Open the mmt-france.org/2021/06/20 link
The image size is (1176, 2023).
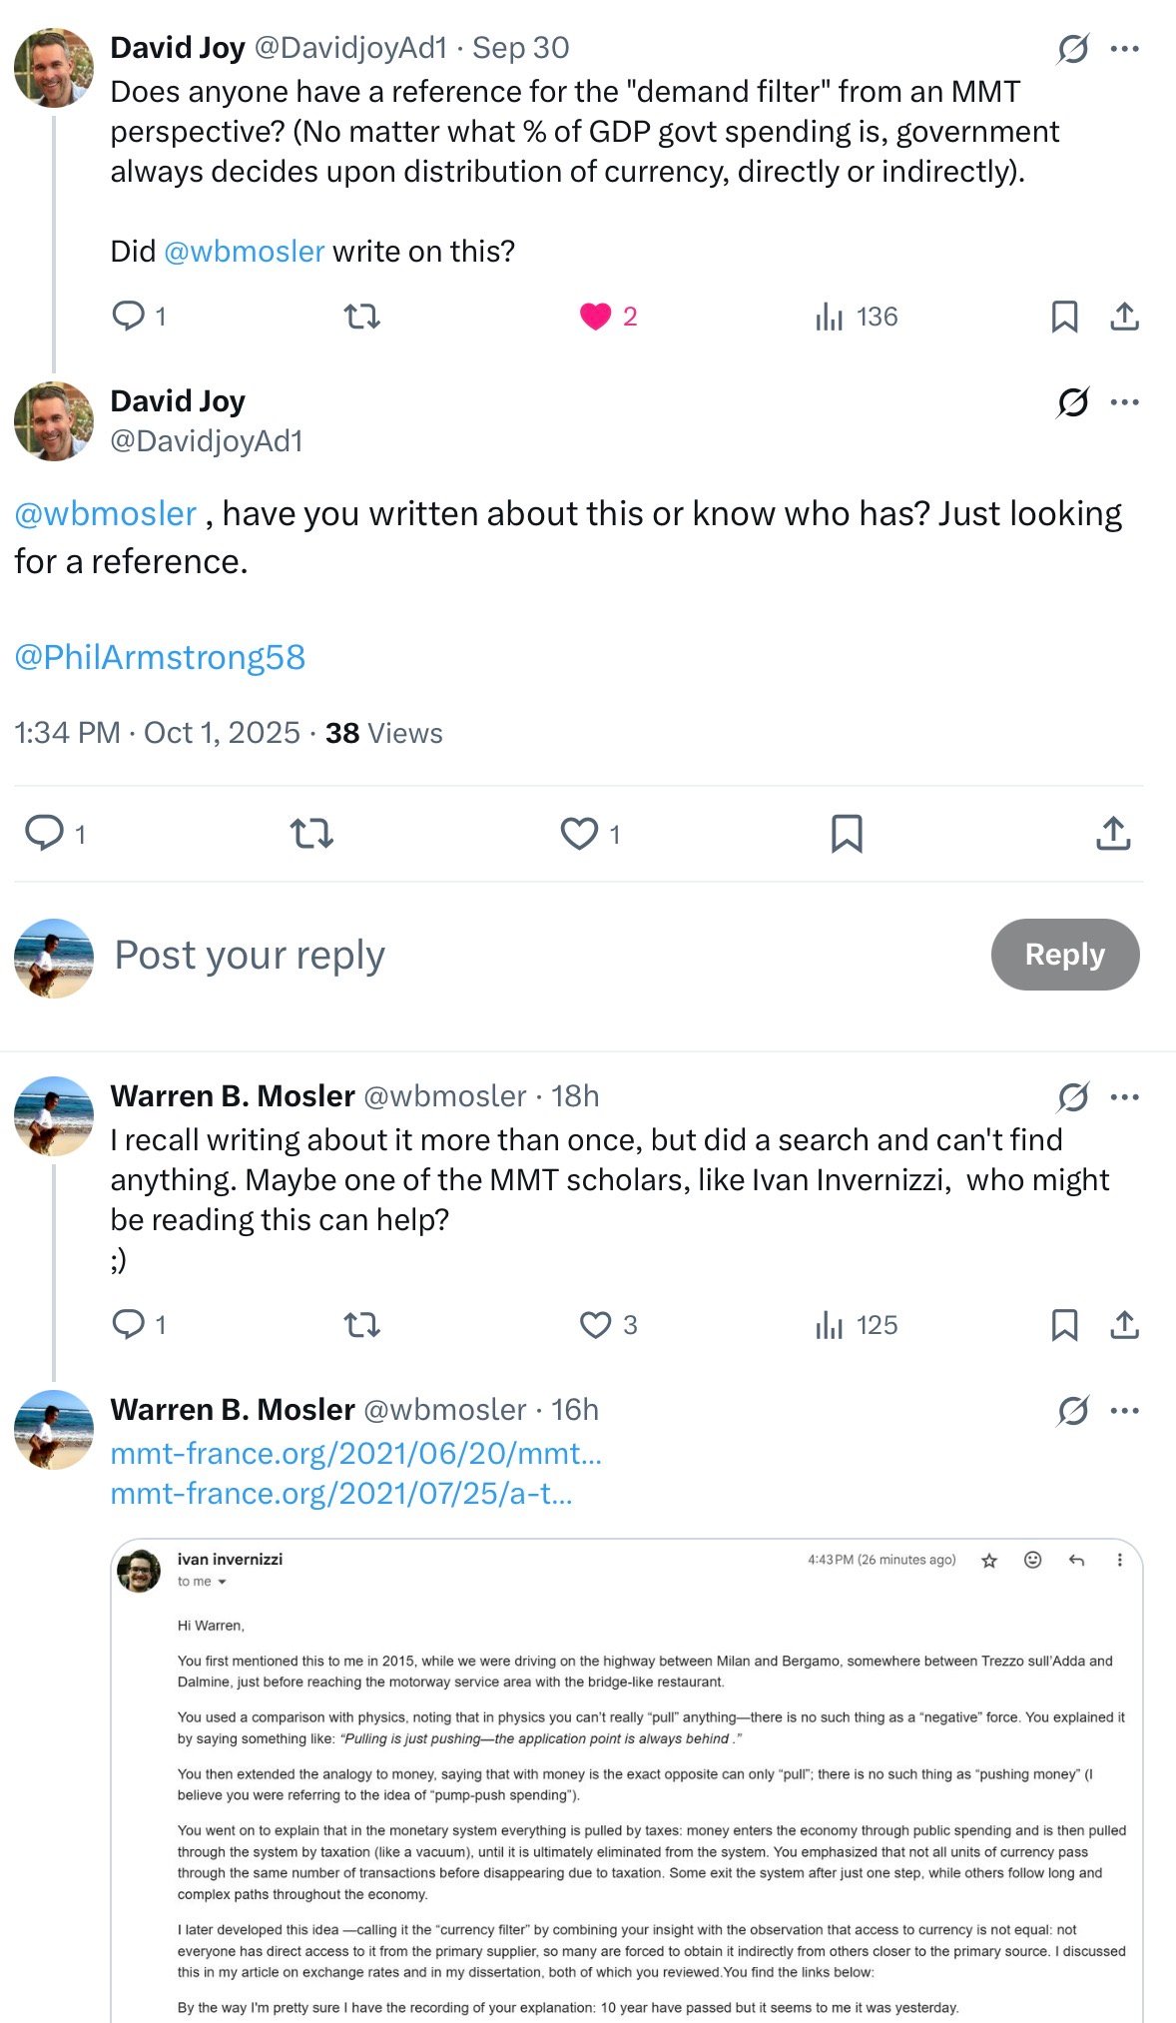click(356, 1453)
